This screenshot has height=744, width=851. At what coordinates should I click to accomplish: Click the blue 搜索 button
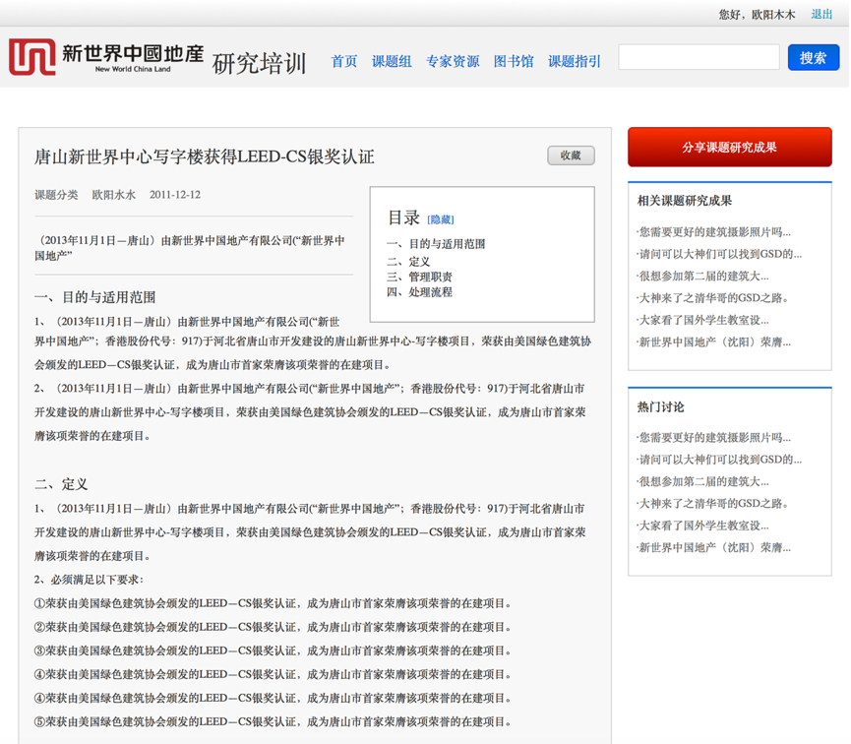(814, 57)
